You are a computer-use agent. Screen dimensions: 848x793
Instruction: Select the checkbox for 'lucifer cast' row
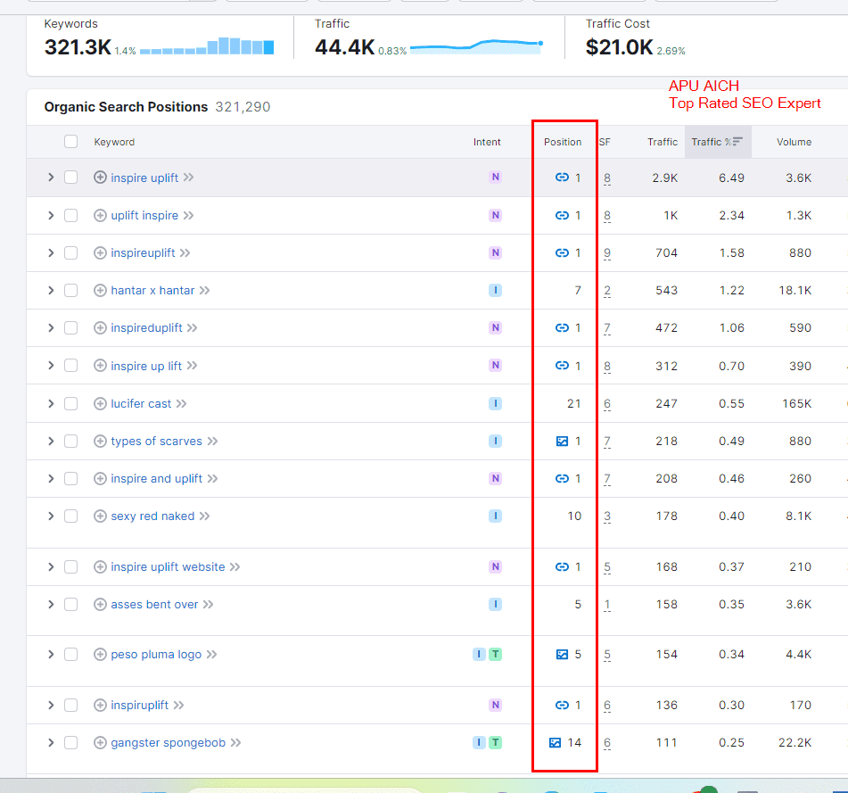click(x=71, y=403)
